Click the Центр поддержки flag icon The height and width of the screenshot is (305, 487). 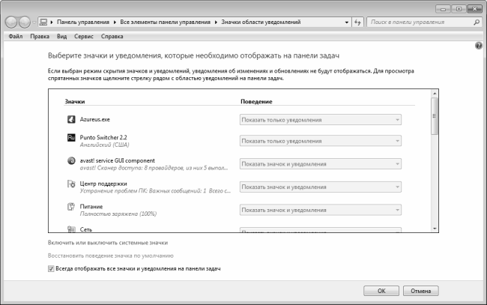(x=72, y=184)
